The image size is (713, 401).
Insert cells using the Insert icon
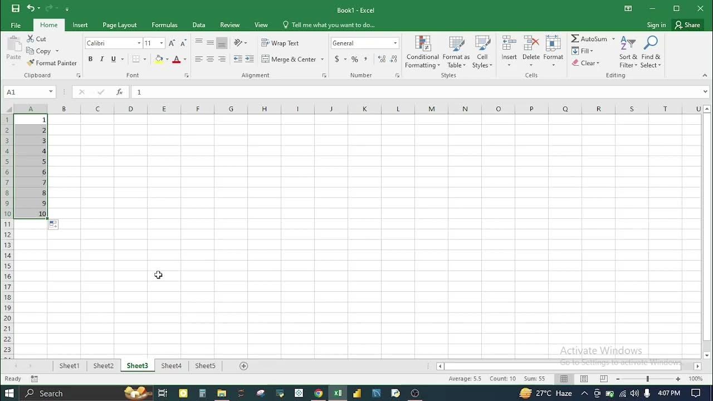coord(509,45)
